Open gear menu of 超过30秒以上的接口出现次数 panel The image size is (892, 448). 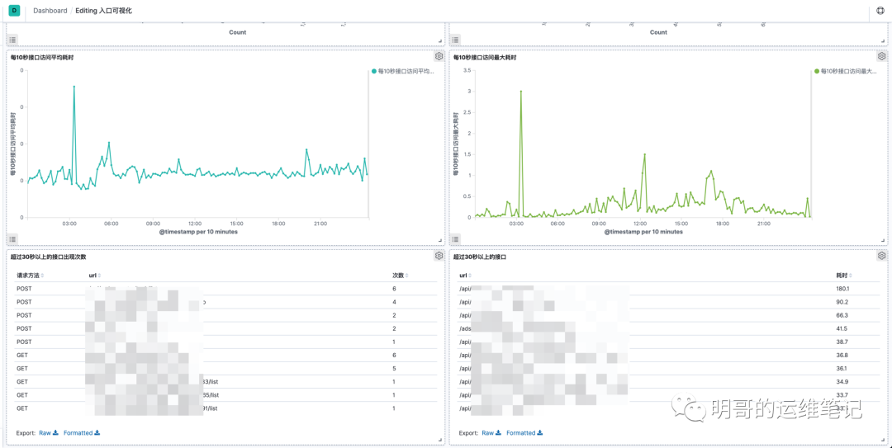click(439, 256)
